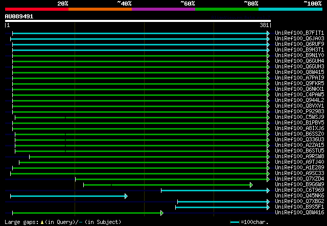327x226 pixels.
Task: Select the UniRef100_B9S5F1 label
Action: coord(299,207)
